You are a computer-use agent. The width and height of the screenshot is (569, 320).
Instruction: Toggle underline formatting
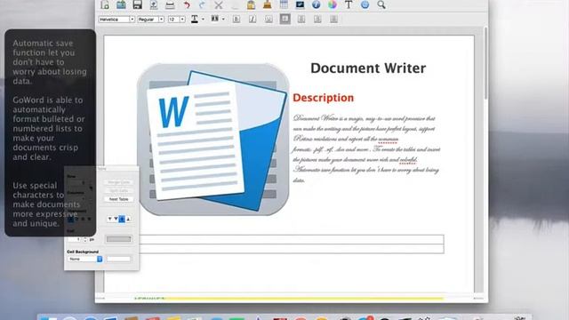[268, 20]
